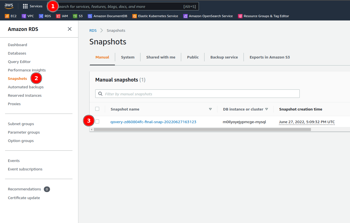The image size is (350, 223).
Task: Open IAM from the shortcuts bar
Action: 62,16
